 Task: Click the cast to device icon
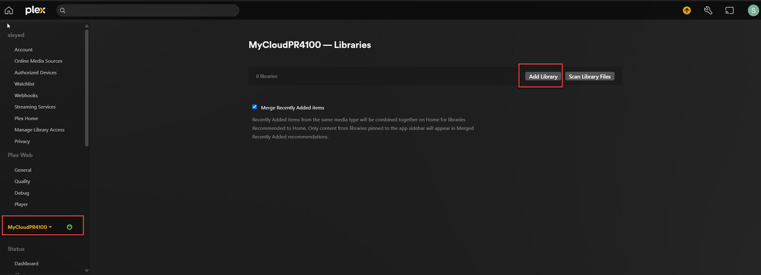[729, 10]
